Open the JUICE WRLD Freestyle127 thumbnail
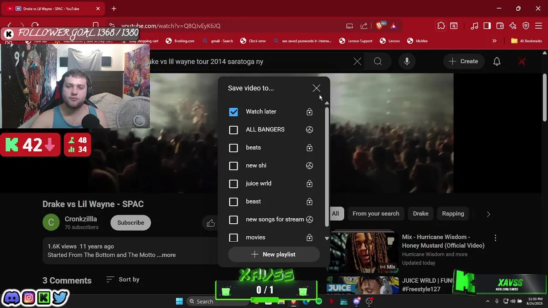Viewport: 548px width, 308px height. click(x=363, y=286)
